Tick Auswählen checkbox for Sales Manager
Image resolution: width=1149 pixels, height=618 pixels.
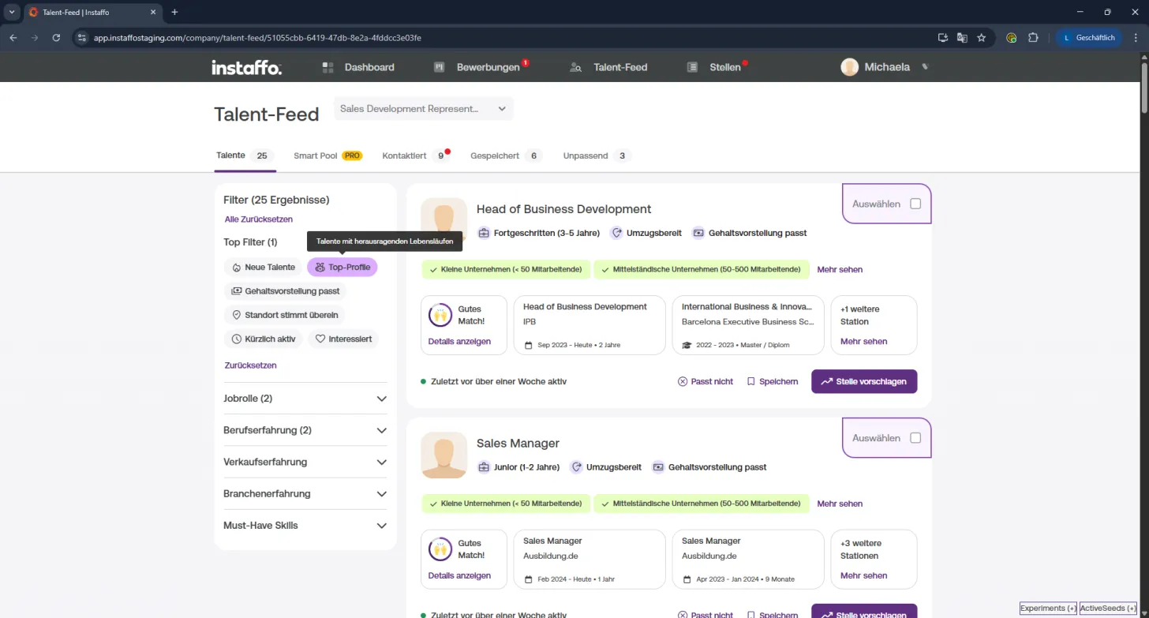[915, 438]
